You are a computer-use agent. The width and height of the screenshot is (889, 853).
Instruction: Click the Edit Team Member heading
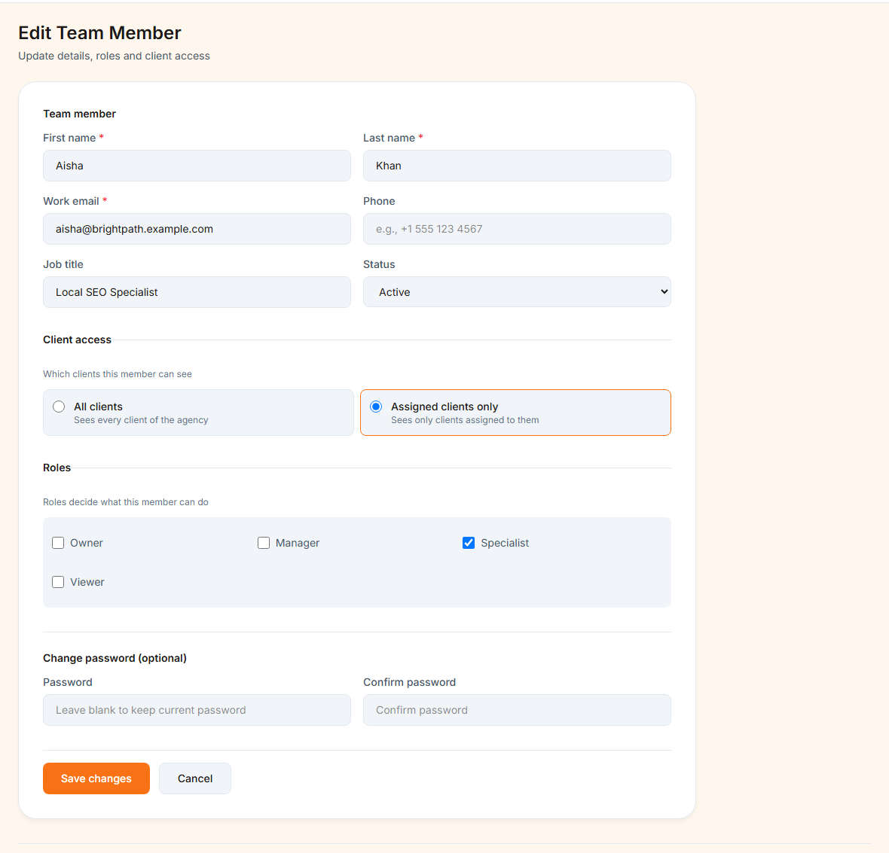(x=99, y=33)
